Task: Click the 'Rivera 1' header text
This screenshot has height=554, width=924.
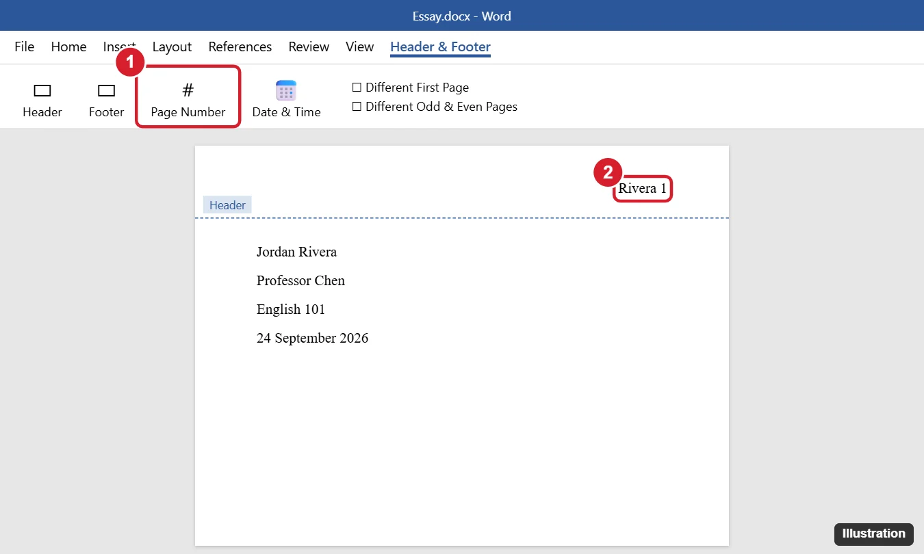Action: click(642, 189)
